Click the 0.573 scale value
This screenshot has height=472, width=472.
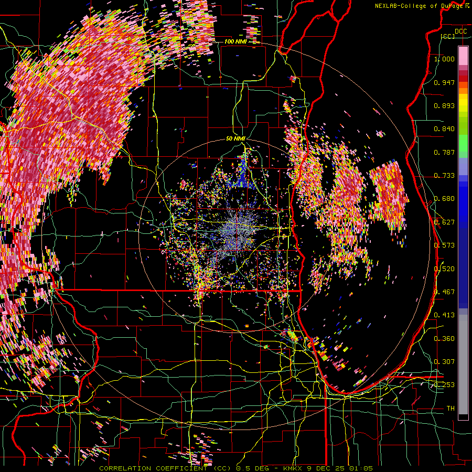444,245
